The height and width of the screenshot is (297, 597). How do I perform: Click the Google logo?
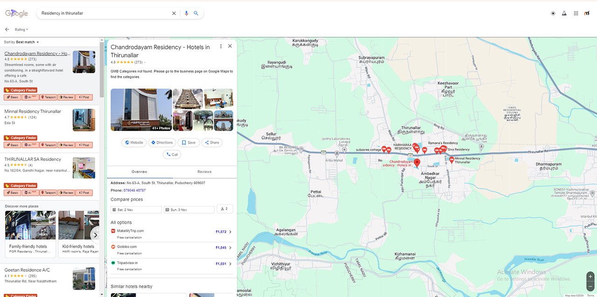click(16, 14)
